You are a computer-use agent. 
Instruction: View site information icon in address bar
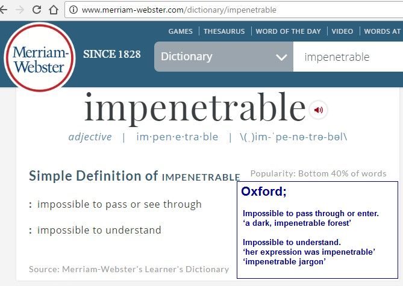point(73,10)
